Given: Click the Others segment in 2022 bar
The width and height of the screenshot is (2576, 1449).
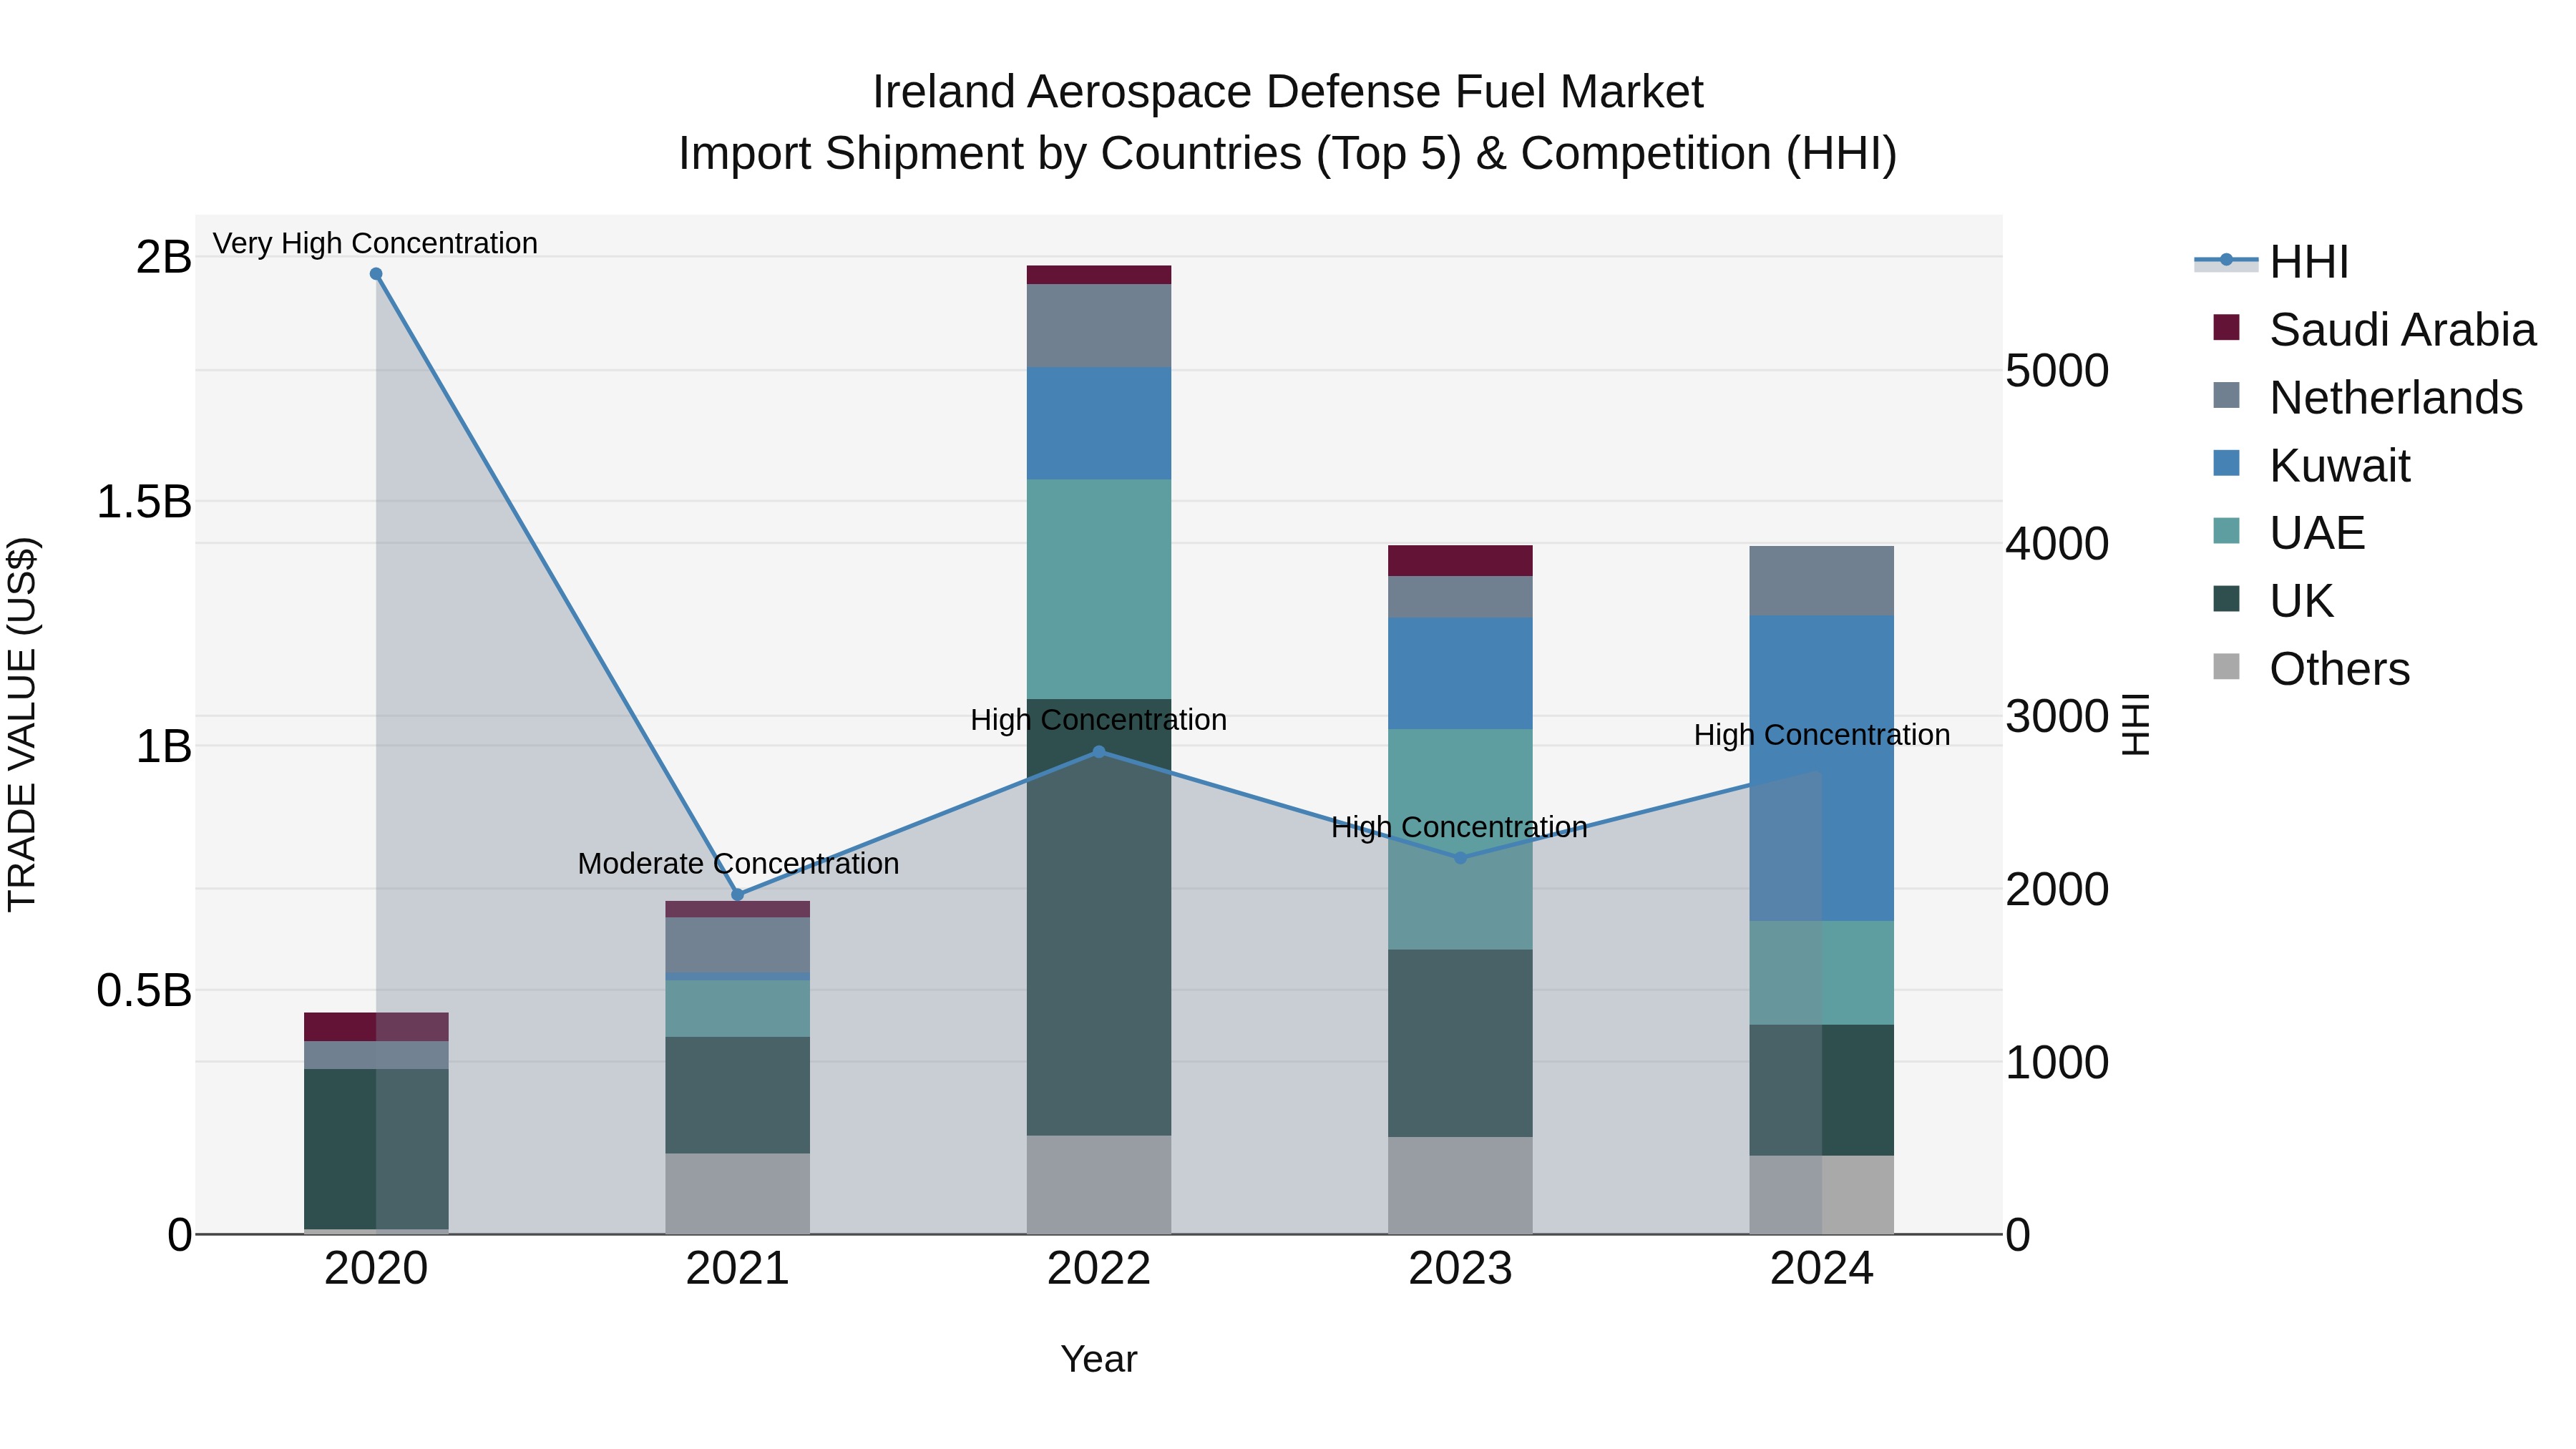Looking at the screenshot, I should click(x=1099, y=1185).
